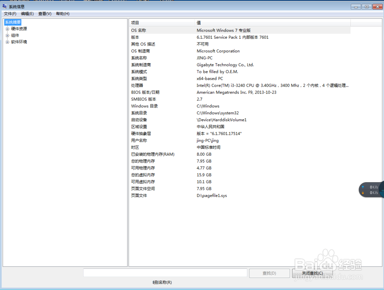Image resolution: width=384 pixels, height=290 pixels.
Task: Click the 4.77 GB available memory value
Action: tap(204, 168)
